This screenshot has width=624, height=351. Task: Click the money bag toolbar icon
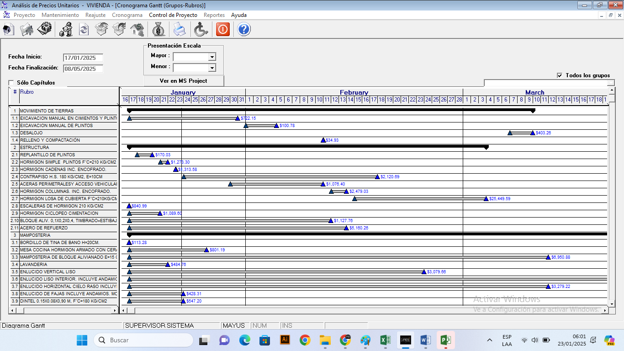pyautogui.click(x=159, y=30)
